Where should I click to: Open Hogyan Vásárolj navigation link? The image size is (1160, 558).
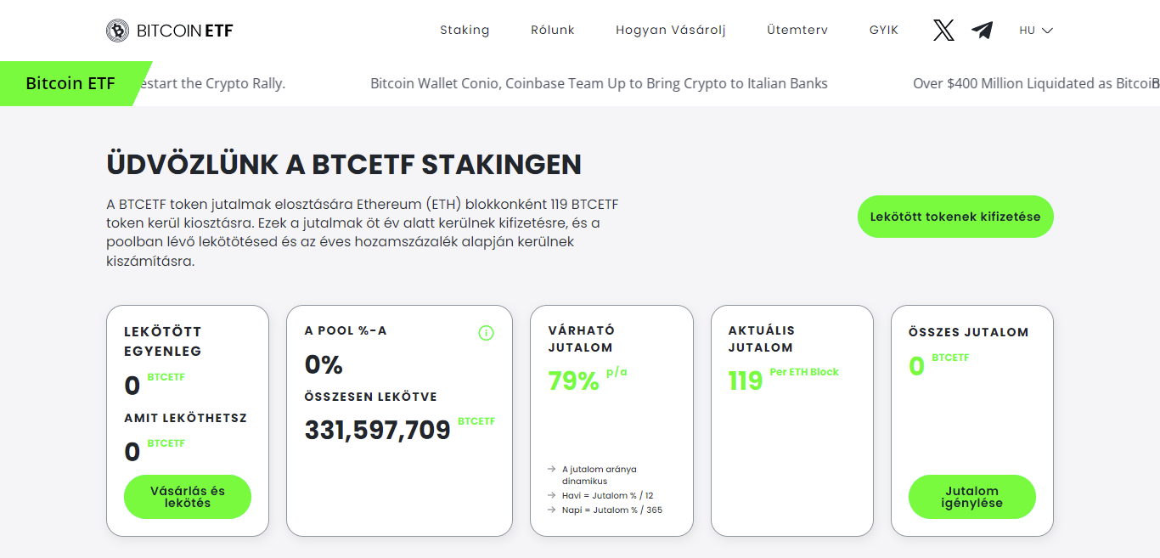coord(670,31)
